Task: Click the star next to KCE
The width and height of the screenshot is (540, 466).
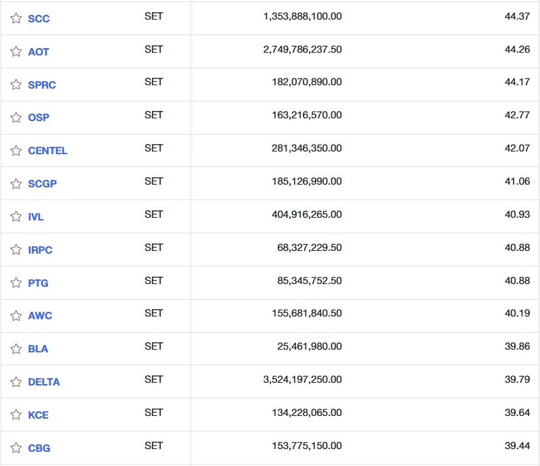Action: click(x=16, y=415)
